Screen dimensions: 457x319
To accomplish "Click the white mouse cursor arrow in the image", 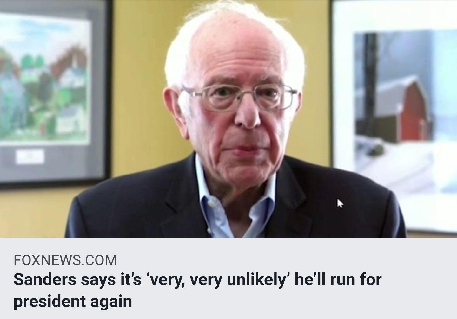I will (340, 203).
